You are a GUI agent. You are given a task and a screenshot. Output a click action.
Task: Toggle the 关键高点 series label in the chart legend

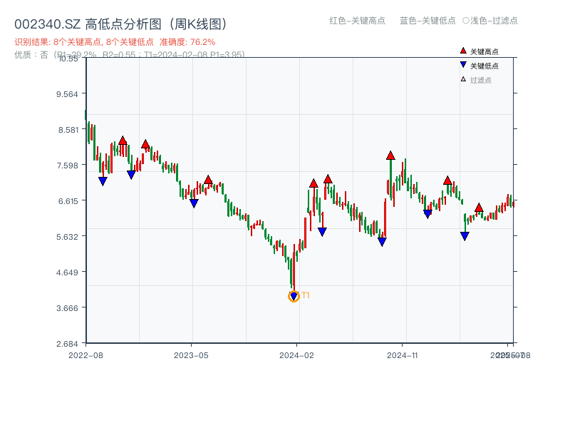pos(484,51)
